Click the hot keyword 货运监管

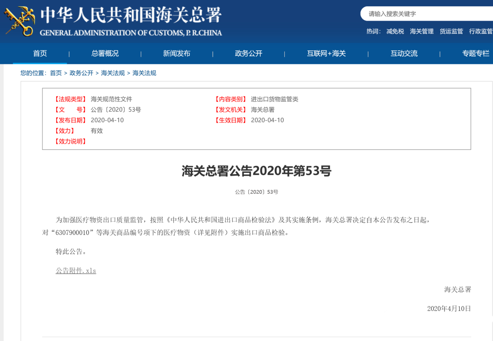coord(451,31)
